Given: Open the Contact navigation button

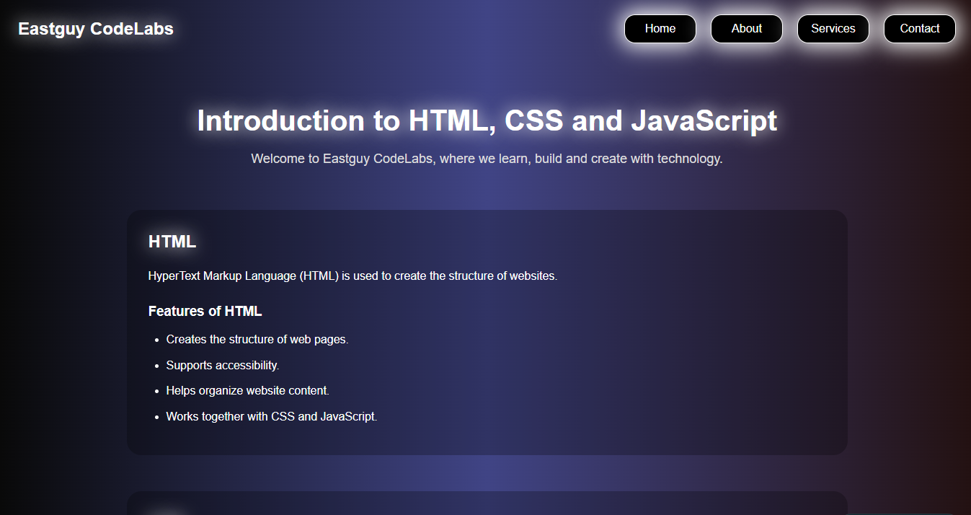Looking at the screenshot, I should [919, 29].
